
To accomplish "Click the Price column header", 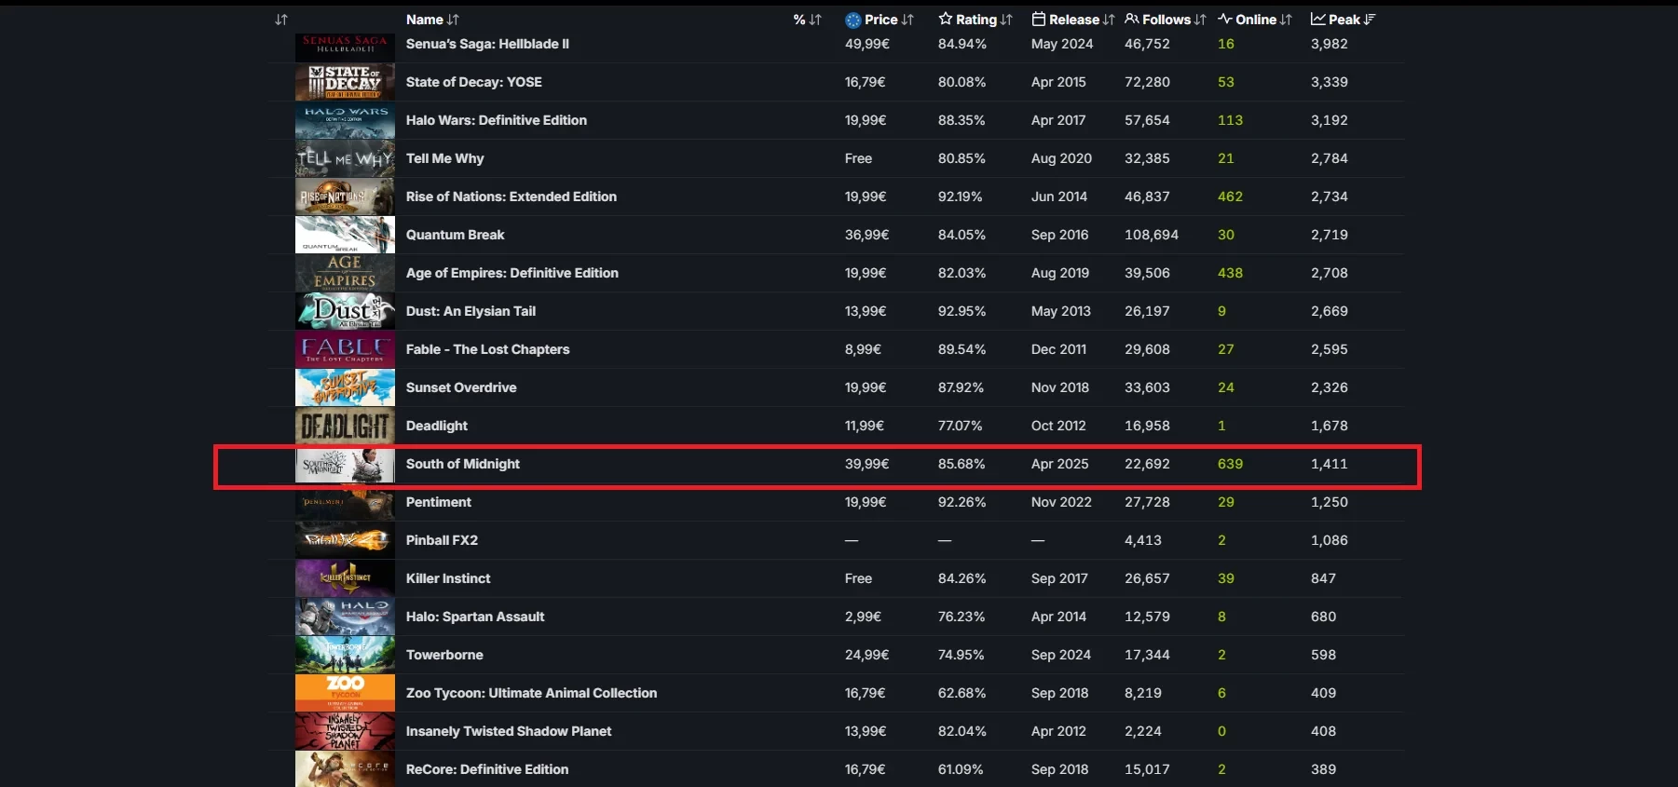I will pyautogui.click(x=879, y=20).
